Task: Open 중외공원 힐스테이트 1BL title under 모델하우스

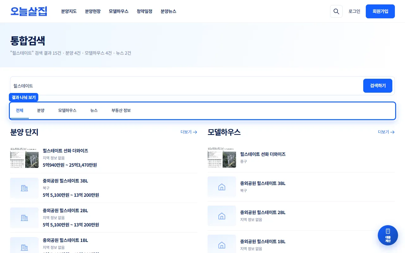Action: click(263, 242)
